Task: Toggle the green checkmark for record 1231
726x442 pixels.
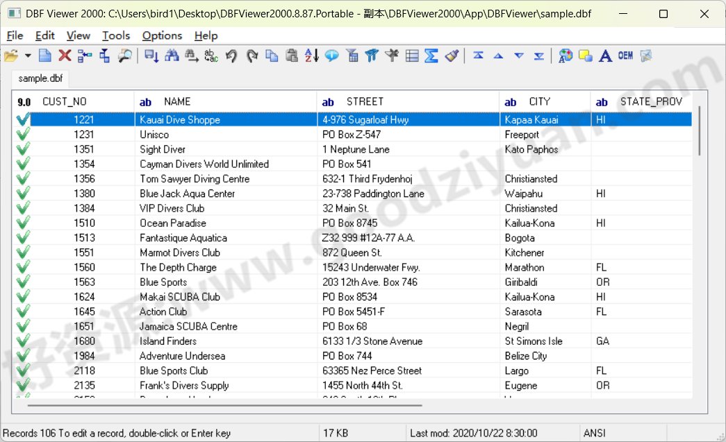Action: [x=23, y=135]
